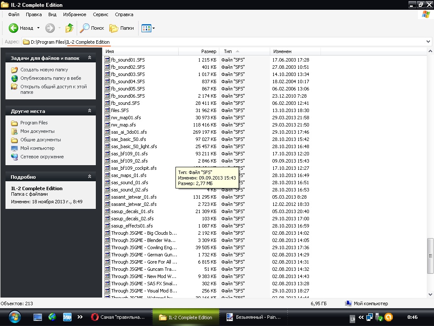Open the Views icon in toolbar
This screenshot has width=434, height=326.
point(146,28)
